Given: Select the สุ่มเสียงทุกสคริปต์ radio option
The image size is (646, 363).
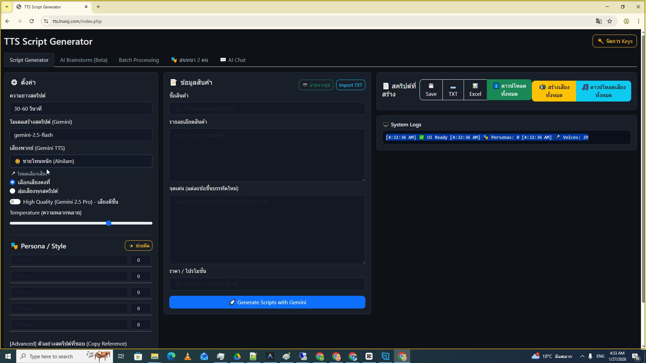Looking at the screenshot, I should (12, 191).
